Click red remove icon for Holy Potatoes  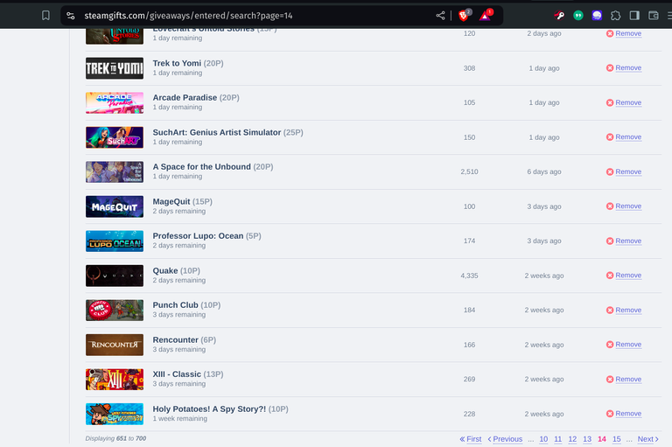610,414
